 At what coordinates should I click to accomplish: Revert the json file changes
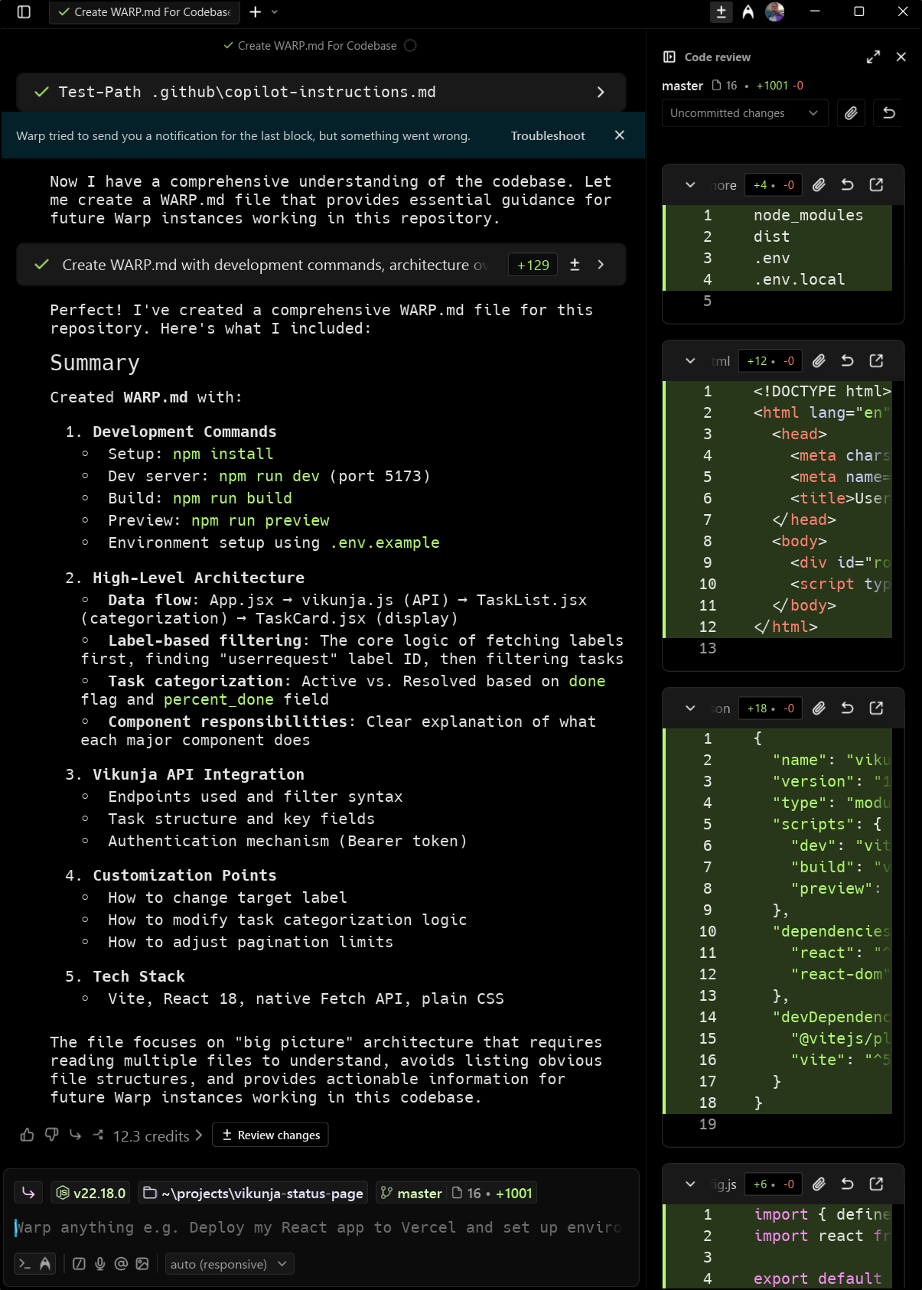(847, 708)
